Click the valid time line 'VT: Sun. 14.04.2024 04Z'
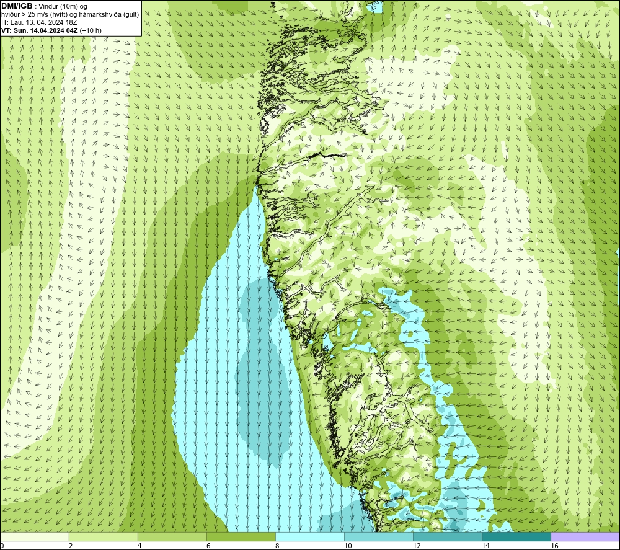 (x=40, y=30)
